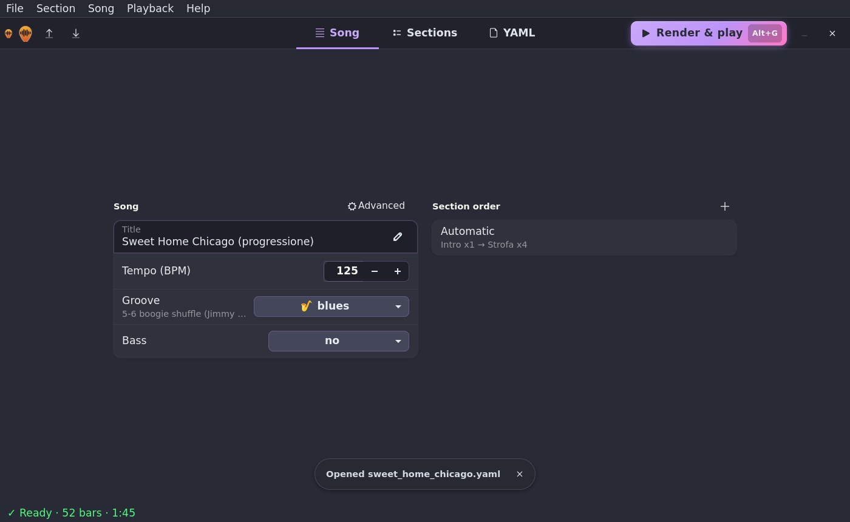Close the application window
The width and height of the screenshot is (850, 522).
point(832,33)
